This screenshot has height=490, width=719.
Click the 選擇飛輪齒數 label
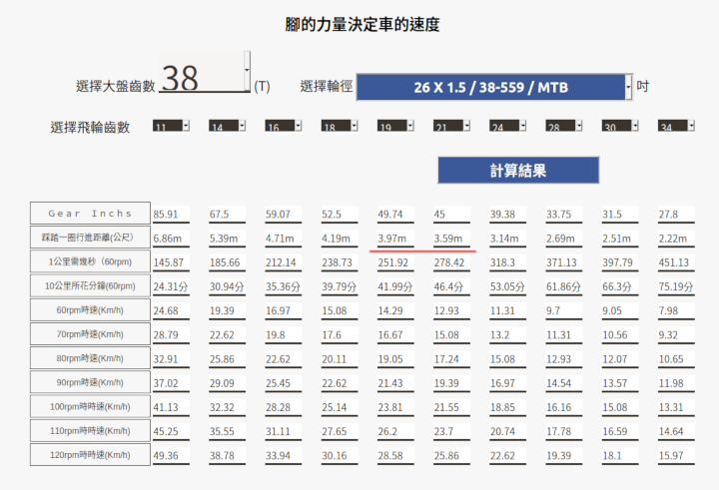point(90,127)
